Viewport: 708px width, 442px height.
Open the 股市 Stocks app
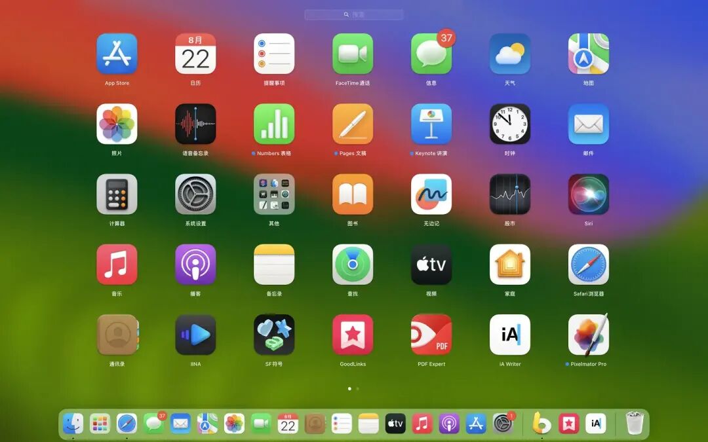point(510,194)
